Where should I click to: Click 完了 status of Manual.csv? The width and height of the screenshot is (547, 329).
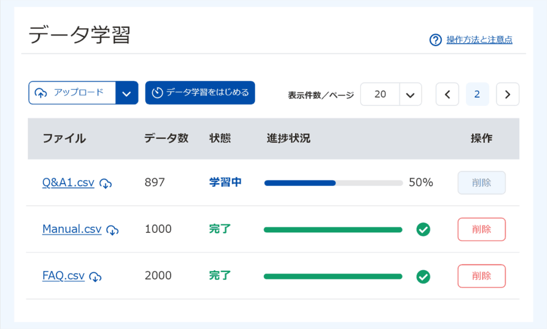[220, 229]
